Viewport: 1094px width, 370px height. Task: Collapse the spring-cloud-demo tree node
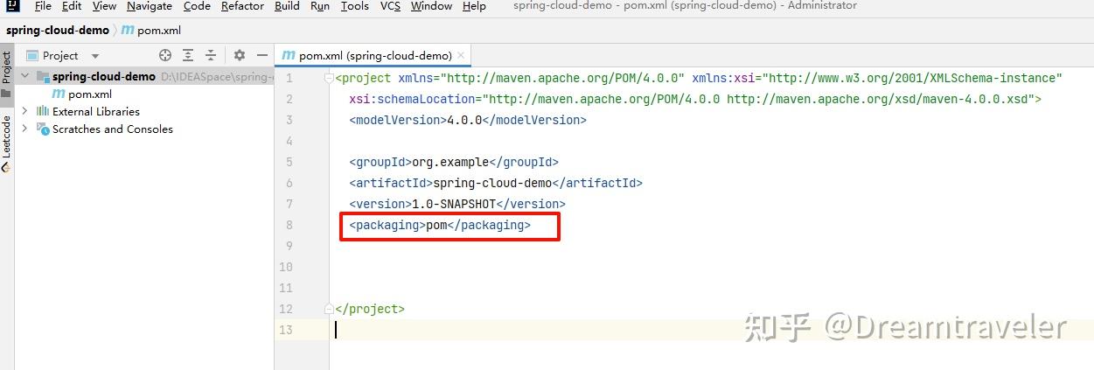pos(24,76)
